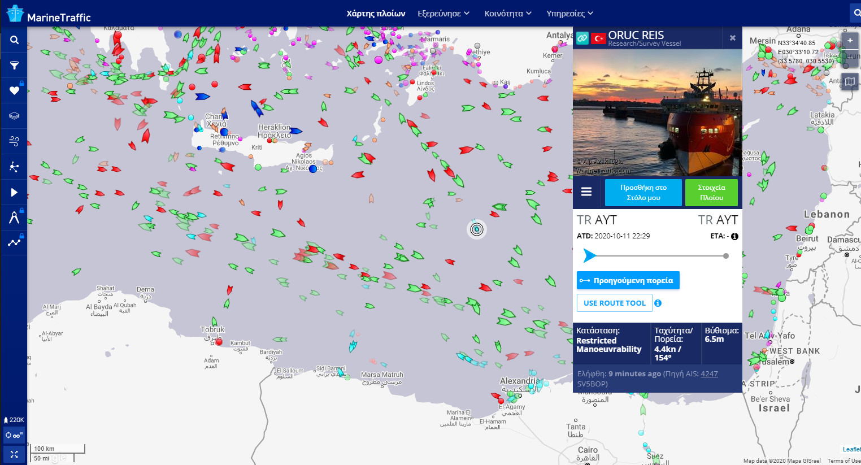The width and height of the screenshot is (861, 465).
Task: Click the USE ROUTE TOOL button
Action: coord(614,303)
